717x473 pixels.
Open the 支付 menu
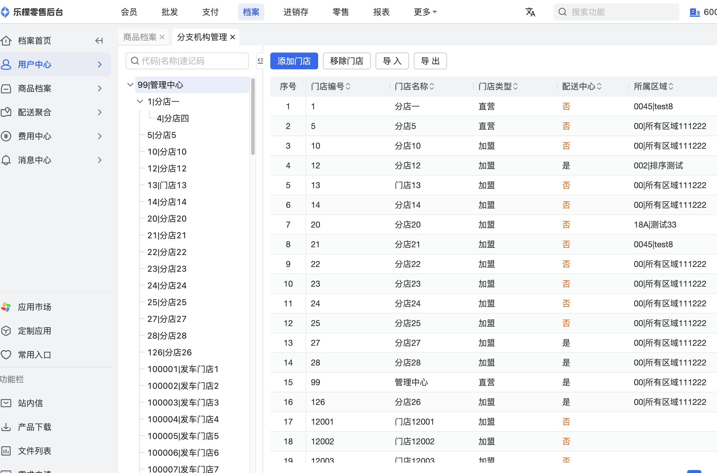(210, 12)
